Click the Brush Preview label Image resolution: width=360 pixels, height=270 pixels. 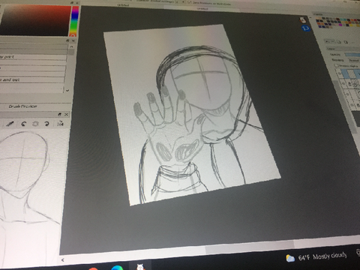pos(22,106)
